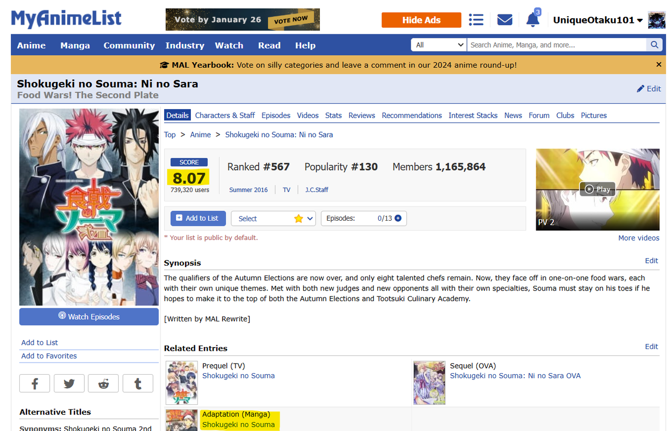
Task: Open the messages envelope icon
Action: pos(504,20)
